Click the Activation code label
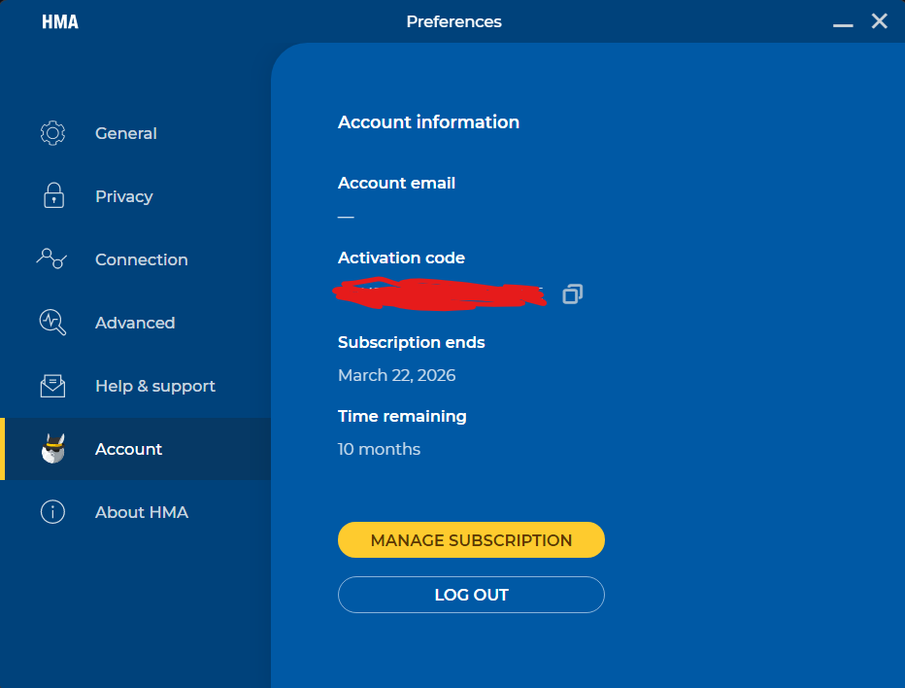The image size is (905, 688). 401,258
